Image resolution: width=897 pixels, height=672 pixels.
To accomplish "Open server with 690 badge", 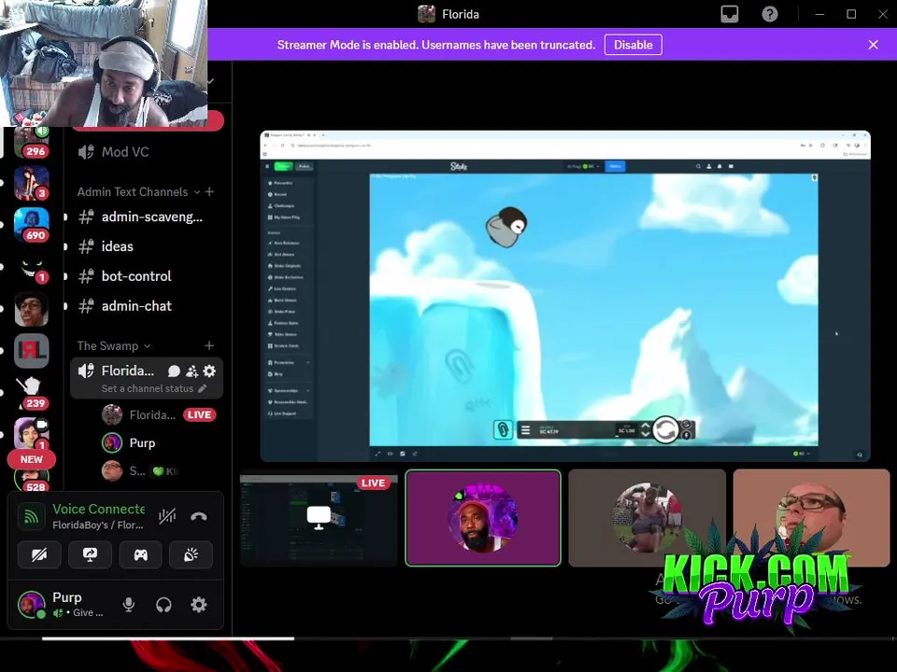I will [32, 225].
